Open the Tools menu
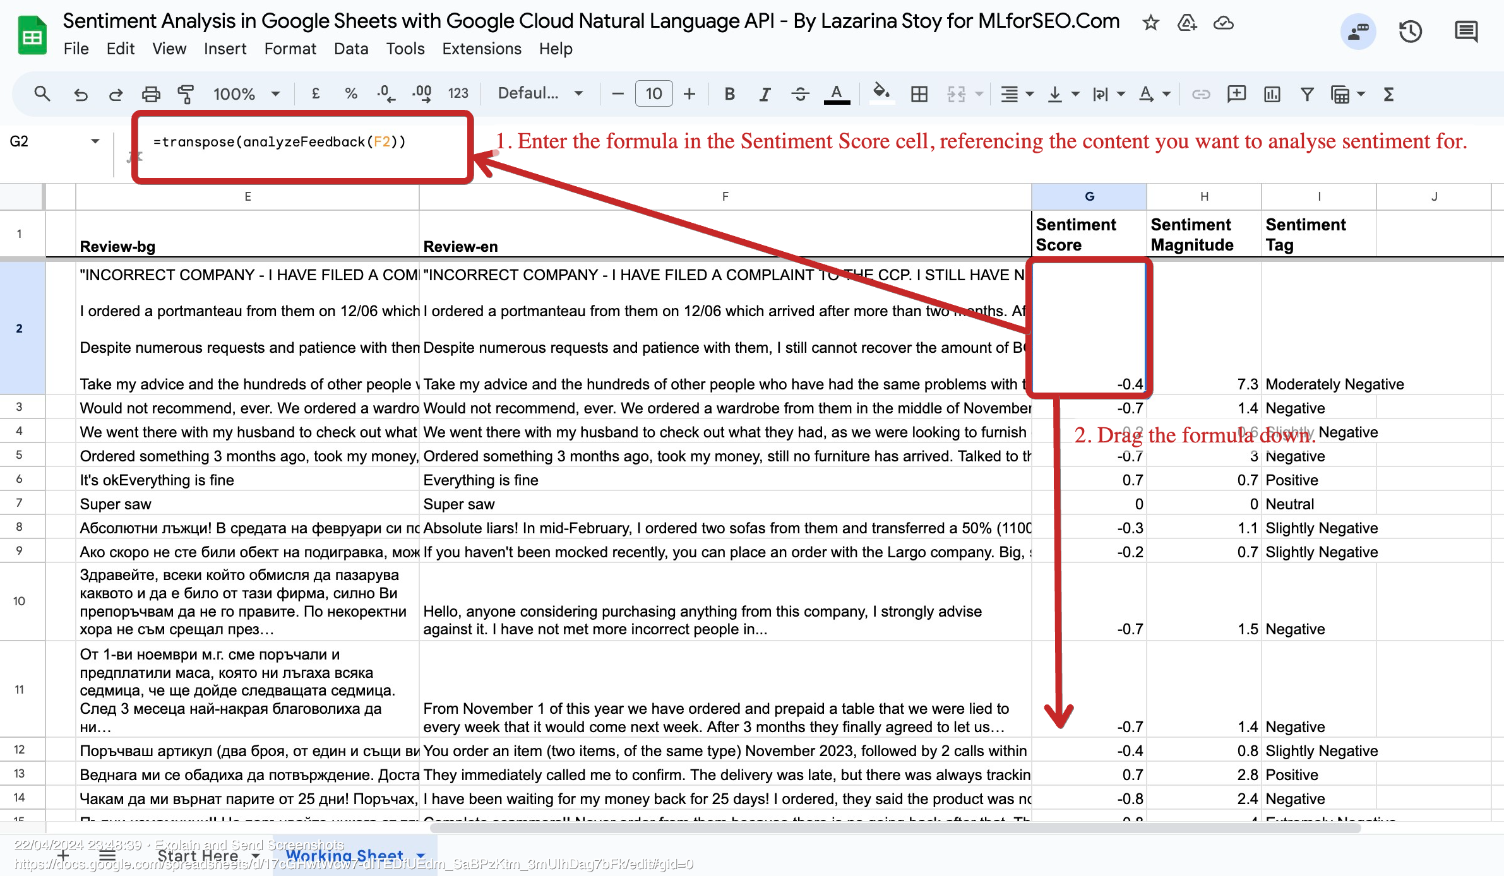The width and height of the screenshot is (1504, 876). 405,49
